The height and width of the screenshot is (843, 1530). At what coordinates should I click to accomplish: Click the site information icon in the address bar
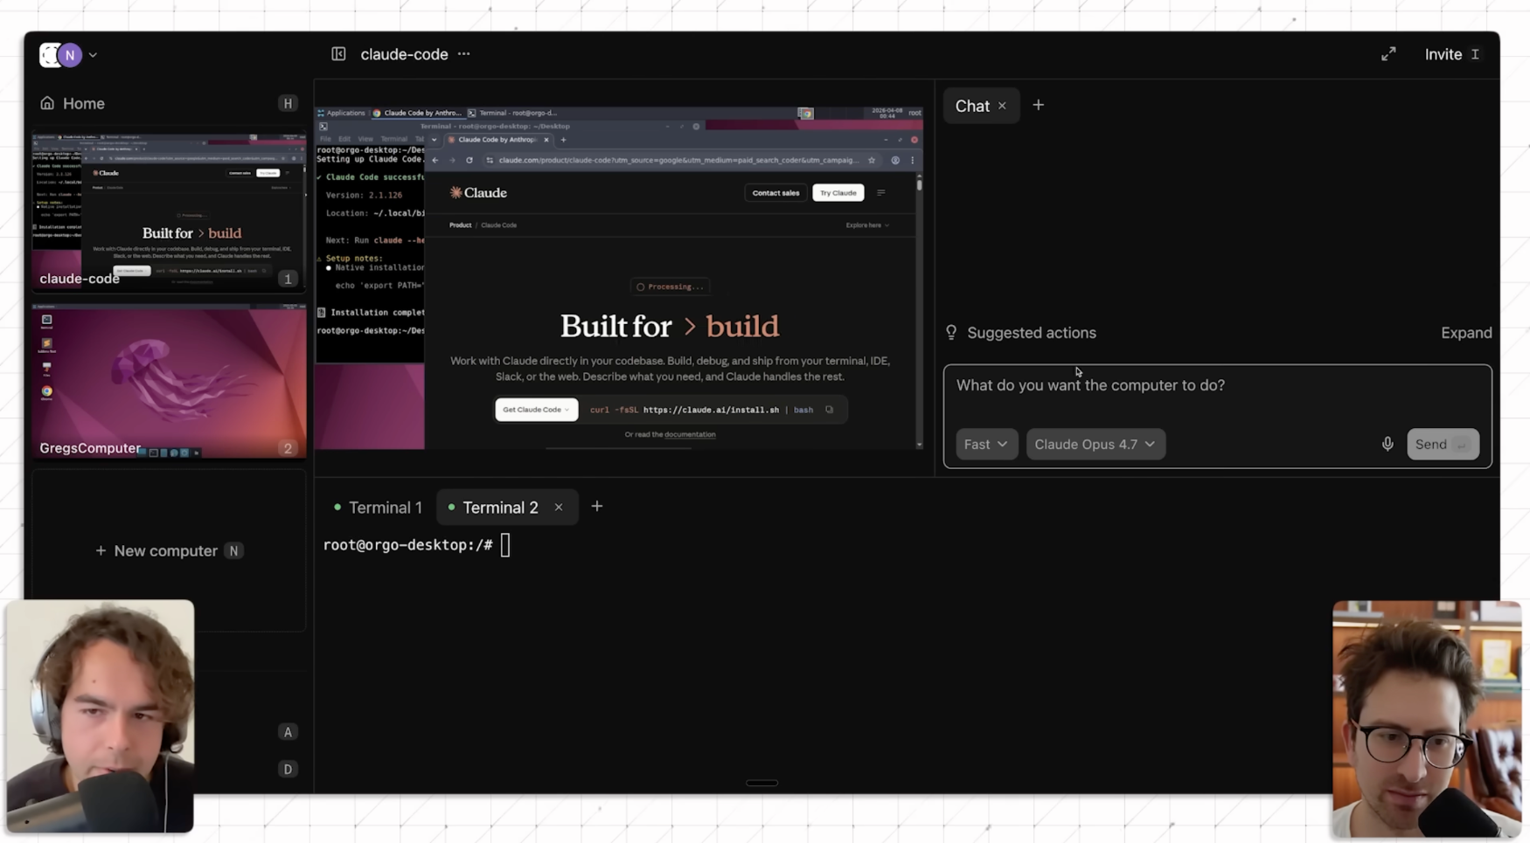click(x=490, y=161)
